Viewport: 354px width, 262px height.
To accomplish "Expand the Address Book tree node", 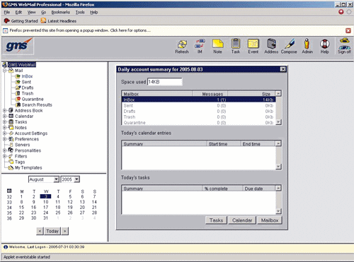I will pyautogui.click(x=4, y=110).
